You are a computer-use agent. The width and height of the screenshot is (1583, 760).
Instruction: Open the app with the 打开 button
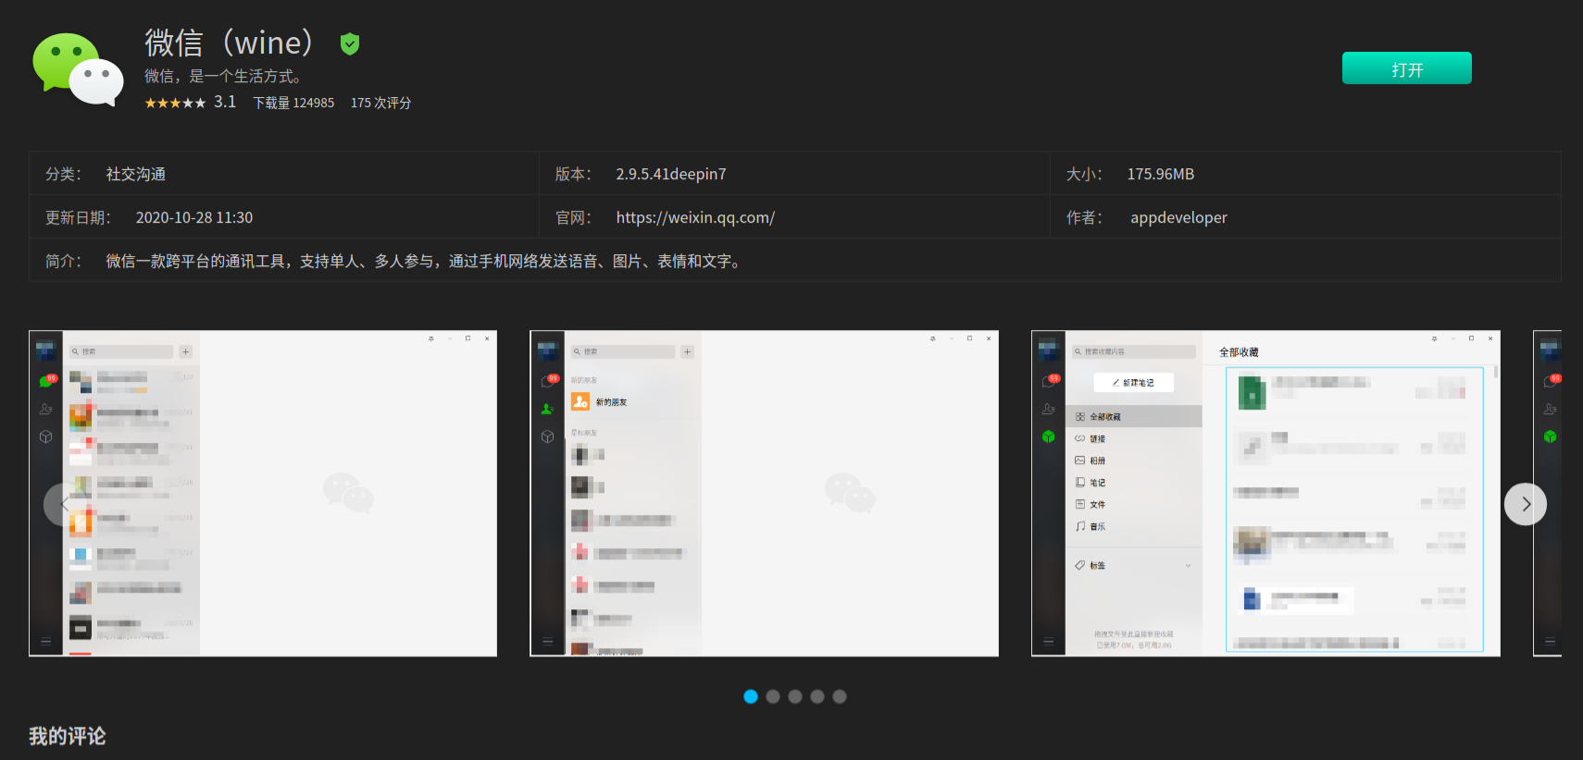(1406, 68)
